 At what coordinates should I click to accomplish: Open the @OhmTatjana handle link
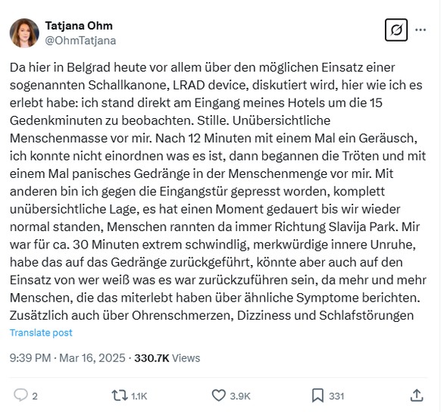80,40
